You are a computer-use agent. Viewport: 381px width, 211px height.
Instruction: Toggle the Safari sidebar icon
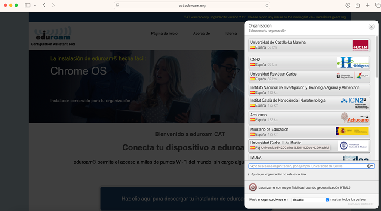(28, 5)
